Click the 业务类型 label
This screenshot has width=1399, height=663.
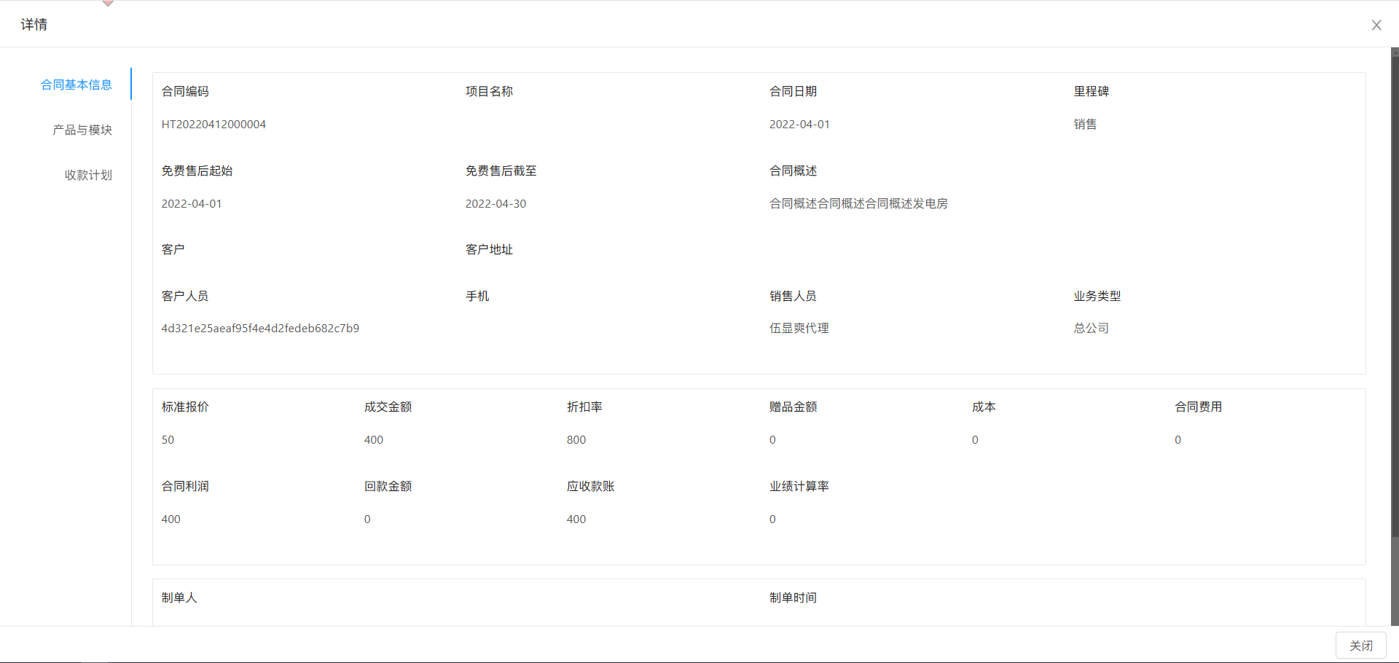1097,296
